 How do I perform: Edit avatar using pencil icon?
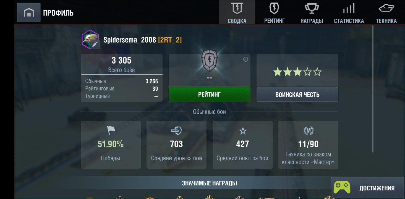95,44
